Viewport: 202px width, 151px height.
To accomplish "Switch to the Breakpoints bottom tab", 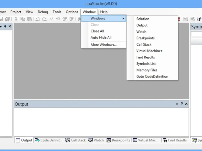I will click(118, 140).
